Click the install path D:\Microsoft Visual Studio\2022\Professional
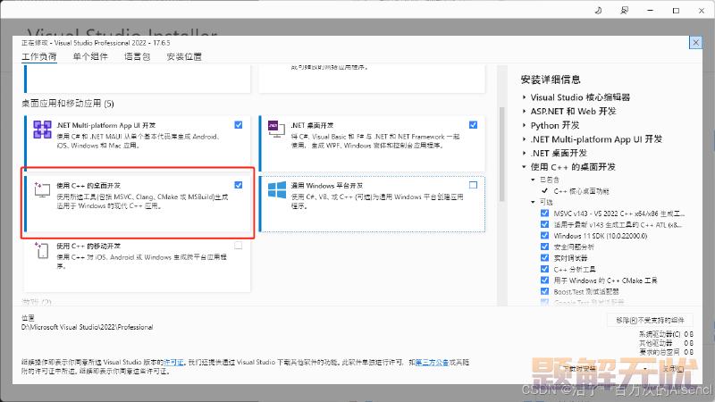The width and height of the screenshot is (715, 402). (x=87, y=327)
